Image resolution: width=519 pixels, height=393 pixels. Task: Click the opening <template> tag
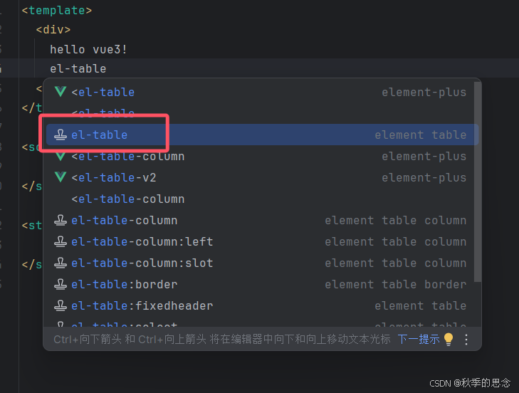tap(57, 11)
